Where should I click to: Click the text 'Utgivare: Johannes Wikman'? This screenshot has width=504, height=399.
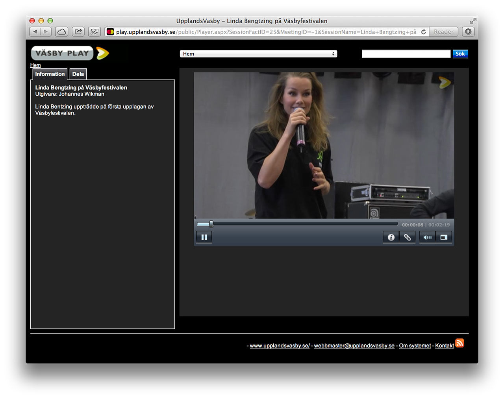click(70, 94)
